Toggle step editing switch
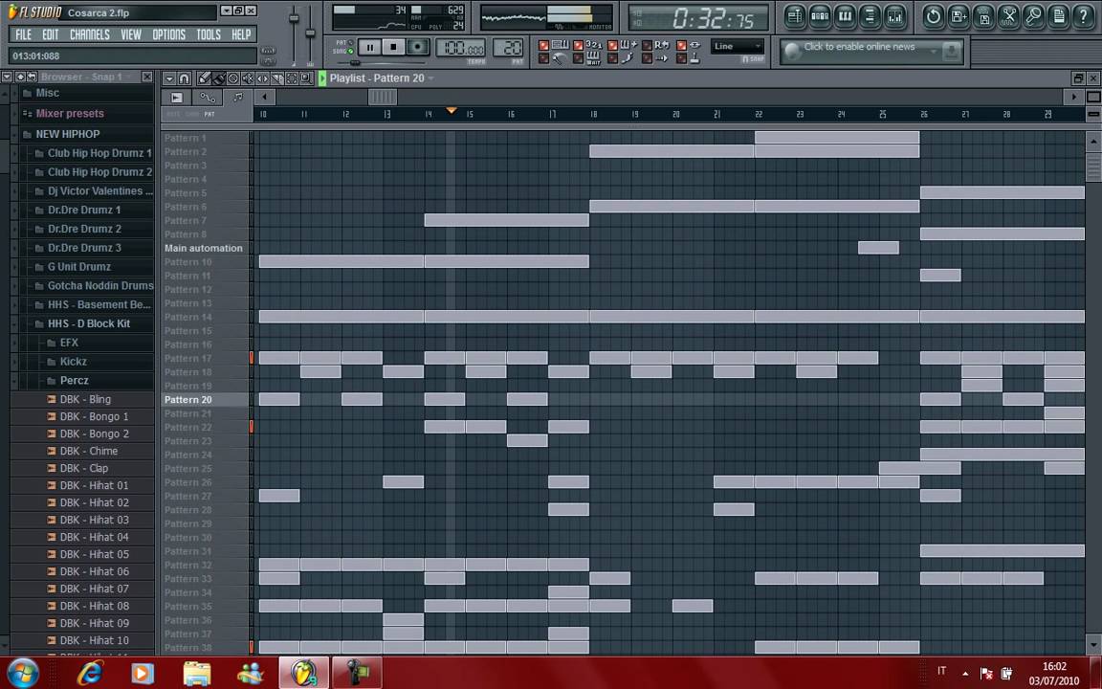 click(612, 58)
